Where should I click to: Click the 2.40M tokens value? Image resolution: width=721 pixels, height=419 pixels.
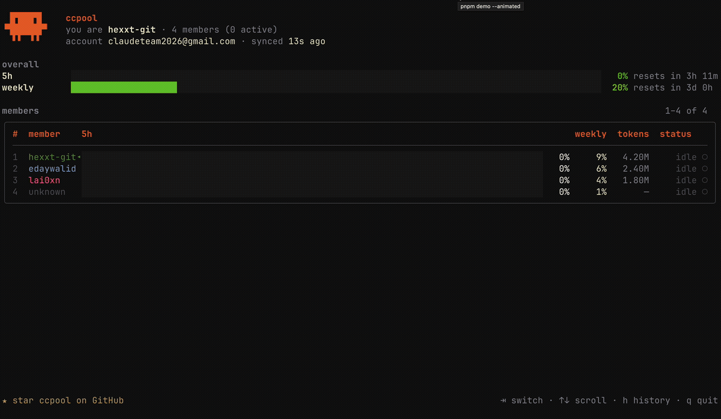point(636,169)
